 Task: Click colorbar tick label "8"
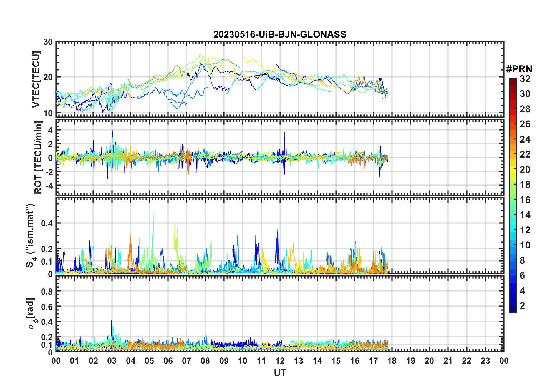[x=522, y=260]
